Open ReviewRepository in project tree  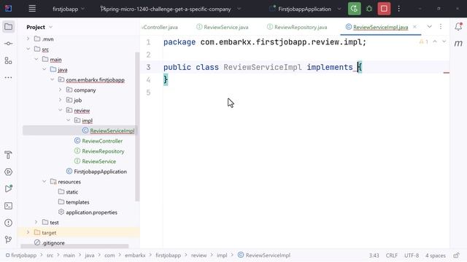click(103, 151)
